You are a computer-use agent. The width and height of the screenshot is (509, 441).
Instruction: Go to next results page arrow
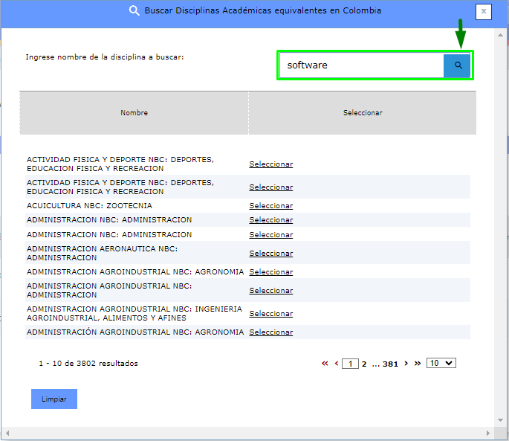pyautogui.click(x=406, y=364)
